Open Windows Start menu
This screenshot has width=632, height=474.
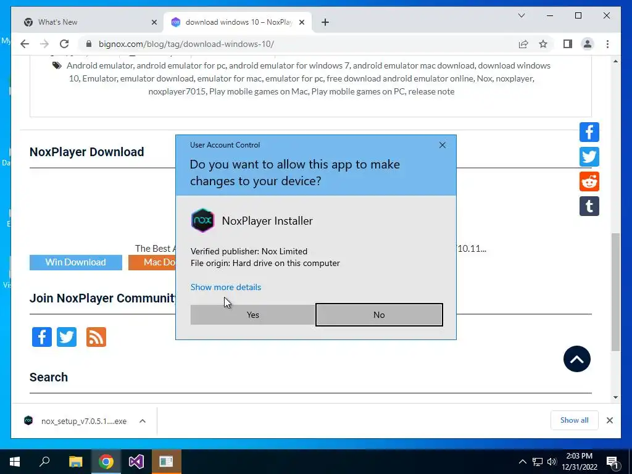[x=15, y=462]
